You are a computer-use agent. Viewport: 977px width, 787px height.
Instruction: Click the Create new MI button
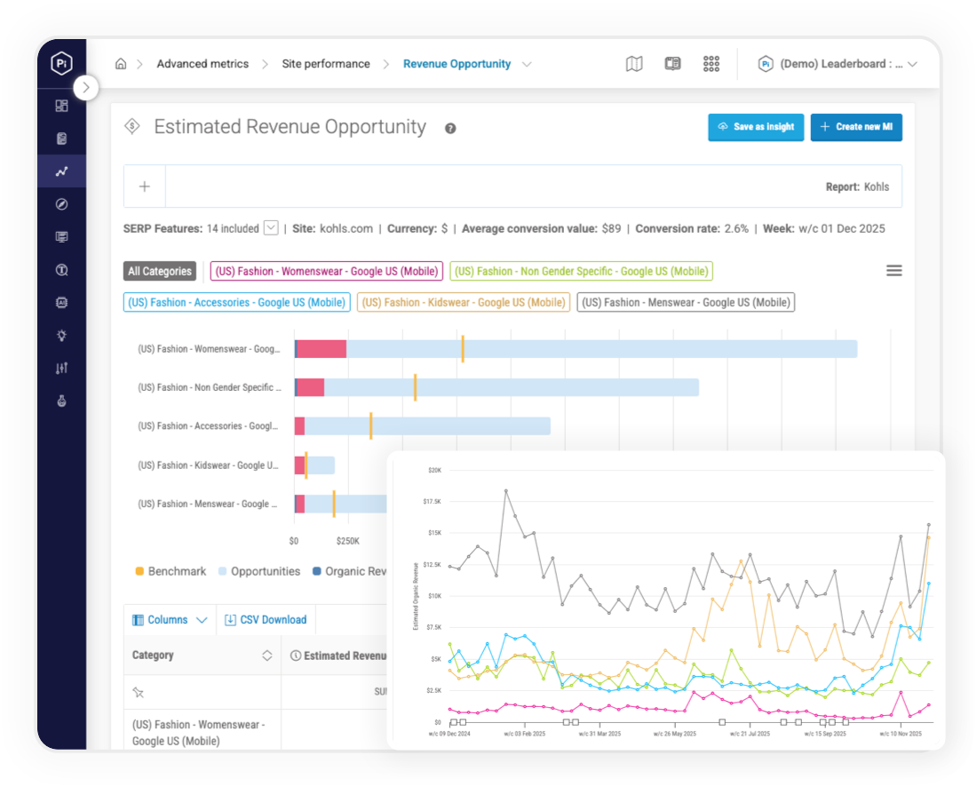pos(856,127)
